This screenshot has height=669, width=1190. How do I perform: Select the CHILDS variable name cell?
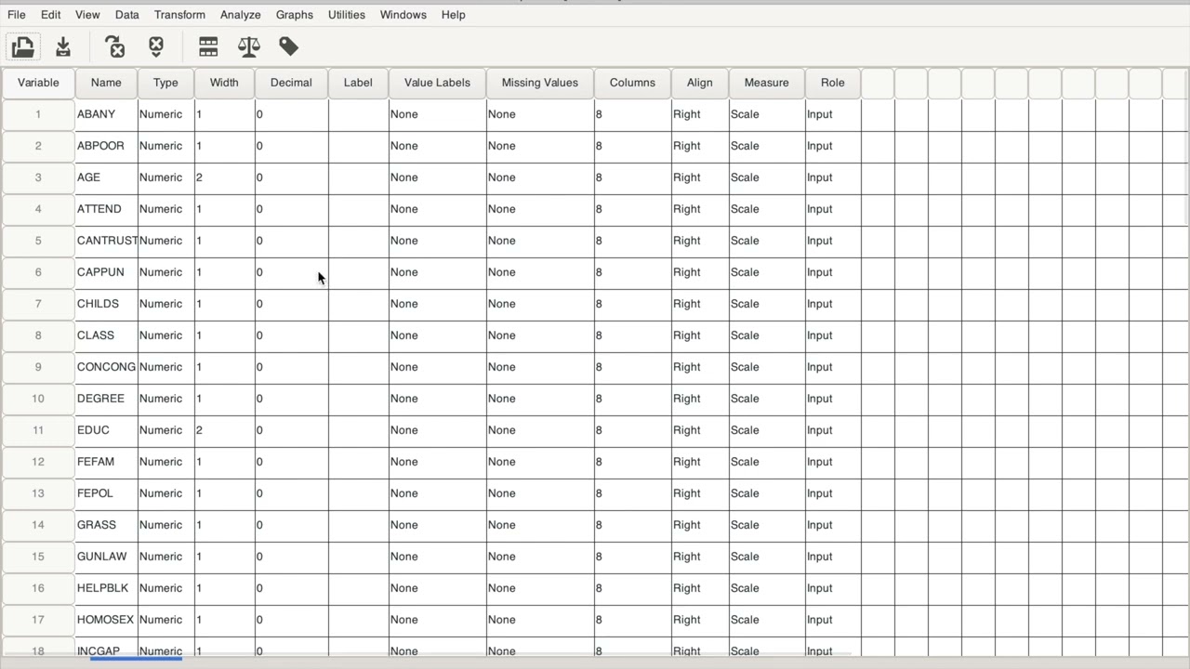click(x=106, y=304)
